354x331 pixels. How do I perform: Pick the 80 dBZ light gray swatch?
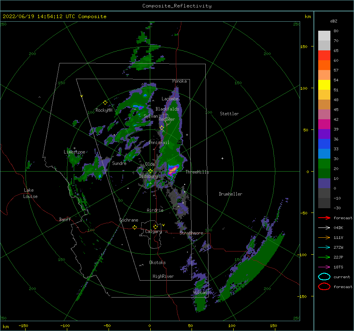[324, 36]
